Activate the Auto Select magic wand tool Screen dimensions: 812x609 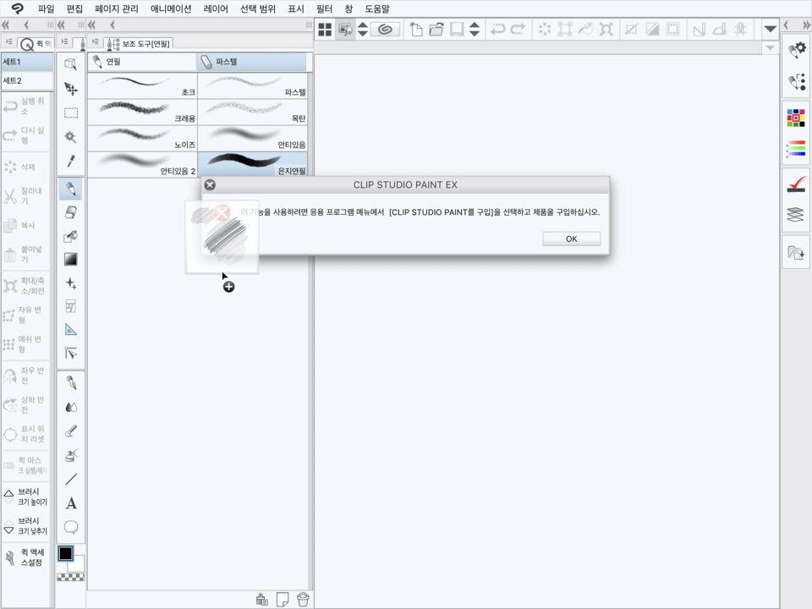point(71,137)
